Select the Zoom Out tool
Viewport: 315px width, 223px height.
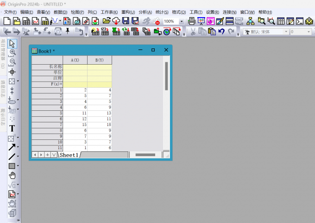pyautogui.click(x=12, y=62)
